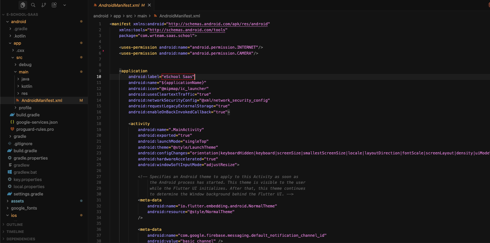Close the AndroidManifest.xml editor tab
Viewport: 490px width, 243px height.
point(149,5)
